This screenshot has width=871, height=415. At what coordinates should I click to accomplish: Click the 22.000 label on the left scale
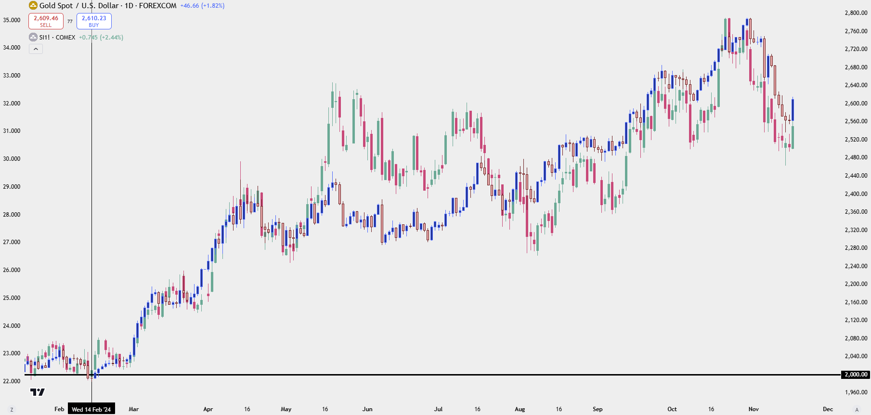tap(12, 381)
